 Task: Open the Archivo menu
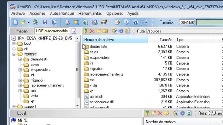[x=18, y=14]
